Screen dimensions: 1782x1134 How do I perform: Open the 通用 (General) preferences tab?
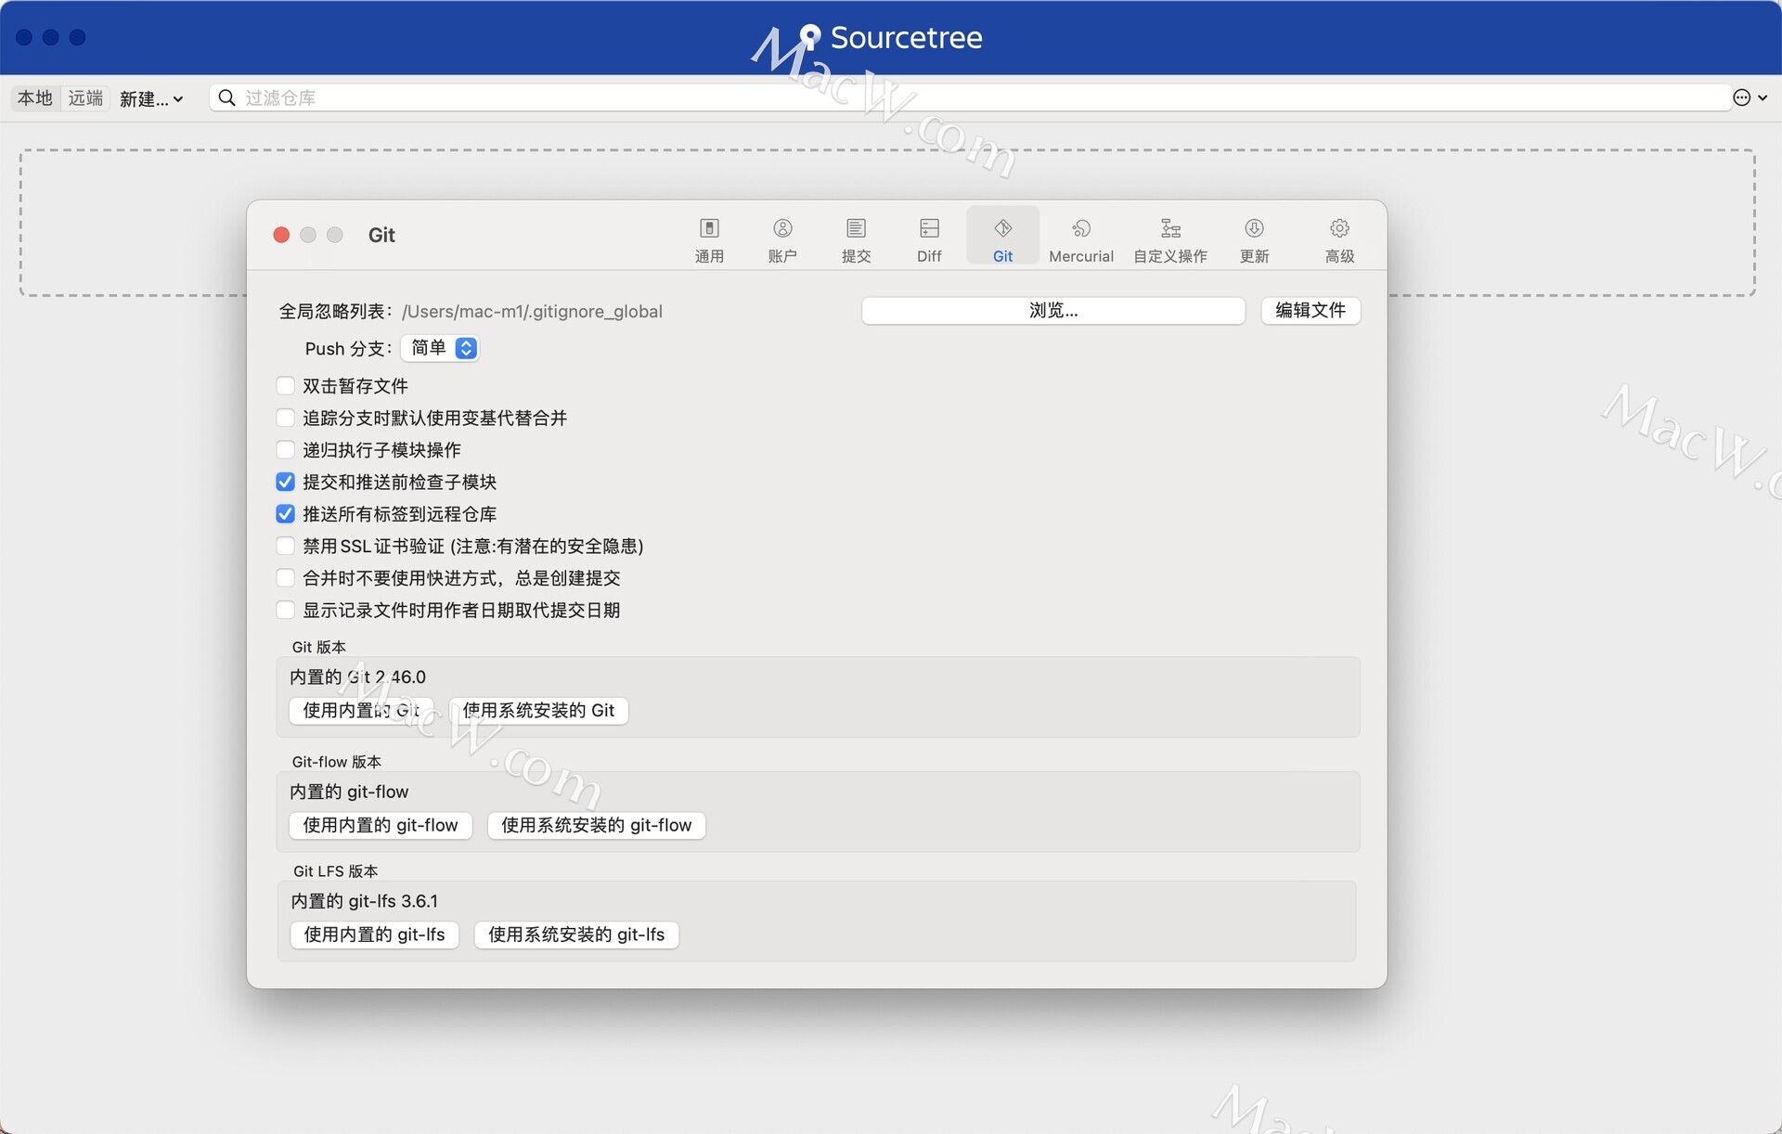click(x=709, y=238)
